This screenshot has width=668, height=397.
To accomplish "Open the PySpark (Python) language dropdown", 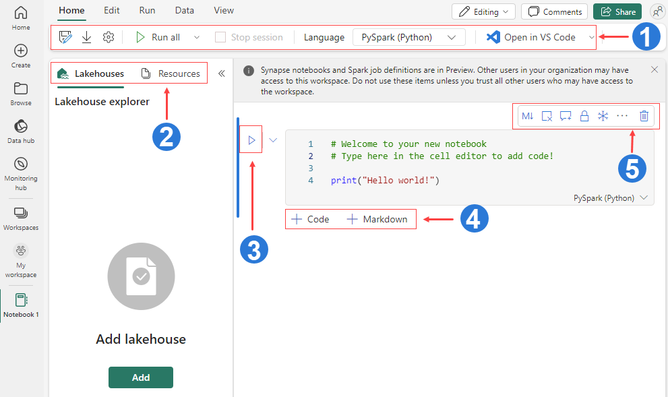I will (x=408, y=37).
